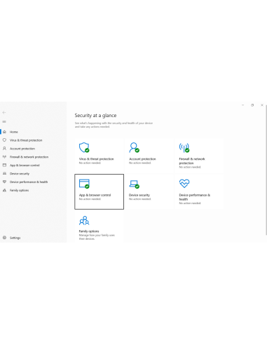Maximize the Windows Security window
The width and height of the screenshot is (267, 345).
pyautogui.click(x=252, y=105)
